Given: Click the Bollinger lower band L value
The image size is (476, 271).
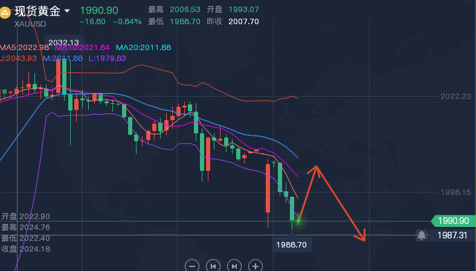Looking at the screenshot, I should (107, 59).
